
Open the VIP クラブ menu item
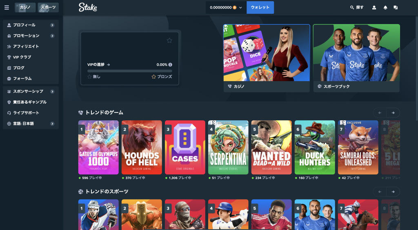[x=31, y=57]
